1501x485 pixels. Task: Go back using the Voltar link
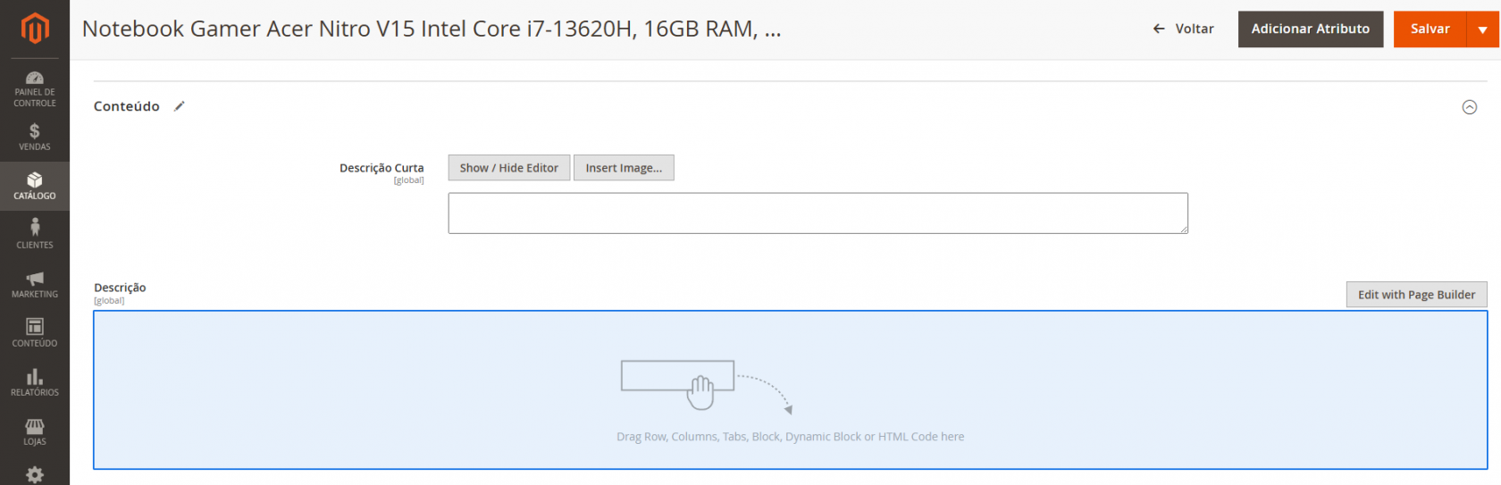coord(1184,29)
